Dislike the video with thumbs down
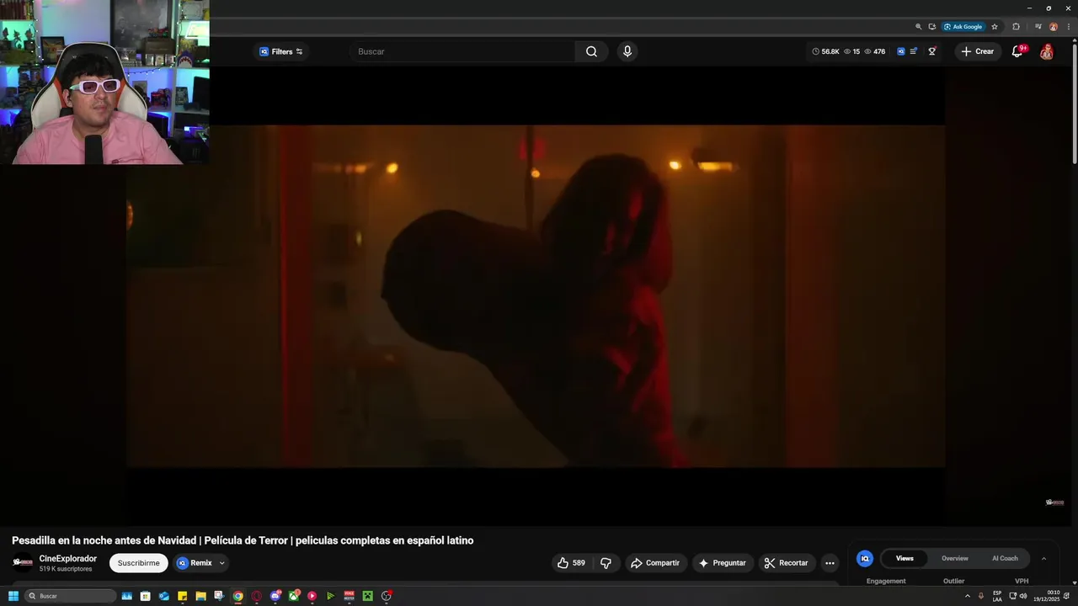 (x=606, y=563)
